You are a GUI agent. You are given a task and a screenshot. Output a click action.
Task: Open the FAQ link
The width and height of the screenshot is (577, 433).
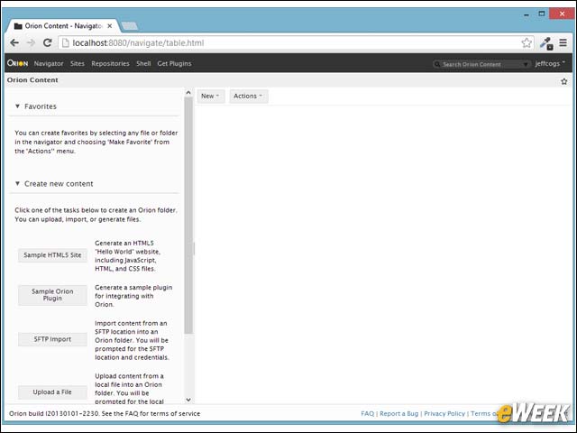coord(367,413)
